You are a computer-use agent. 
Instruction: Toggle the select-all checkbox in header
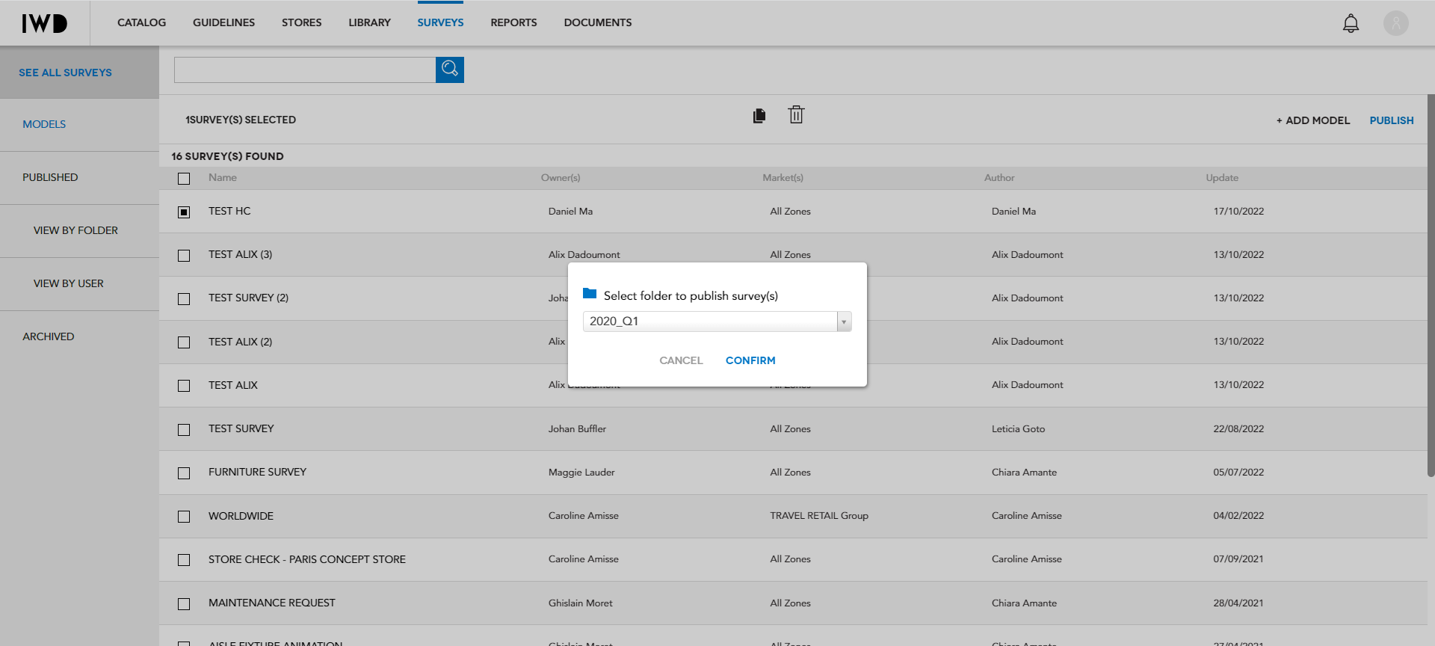click(184, 179)
